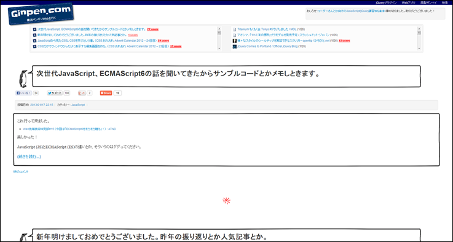Click penguin icon beside 新年明けまして headline
Image resolution: width=453 pixels, height=242 pixels.
[23, 237]
